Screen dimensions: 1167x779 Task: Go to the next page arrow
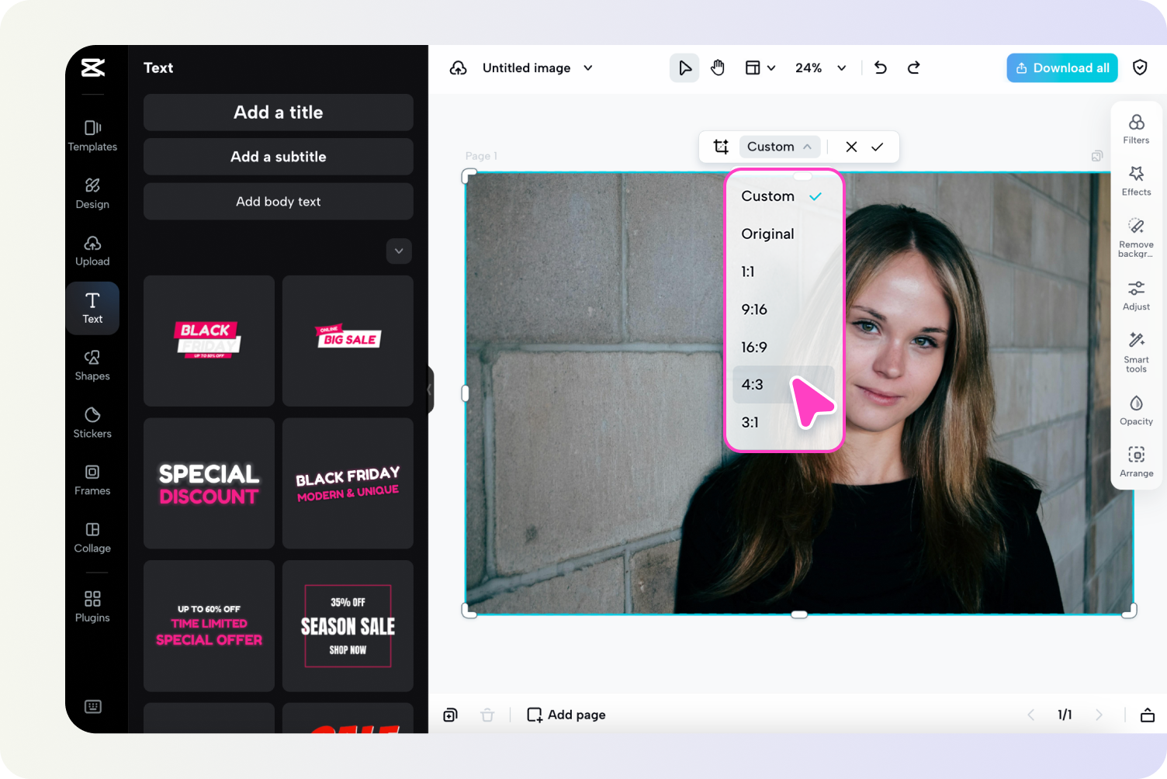click(1099, 715)
